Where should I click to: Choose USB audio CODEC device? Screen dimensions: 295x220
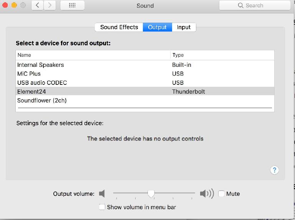(145, 83)
